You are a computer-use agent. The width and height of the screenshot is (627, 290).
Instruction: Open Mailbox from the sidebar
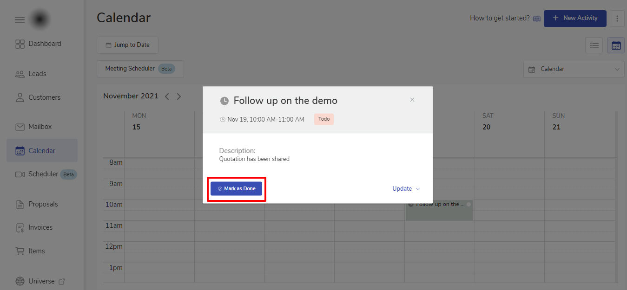(x=40, y=127)
